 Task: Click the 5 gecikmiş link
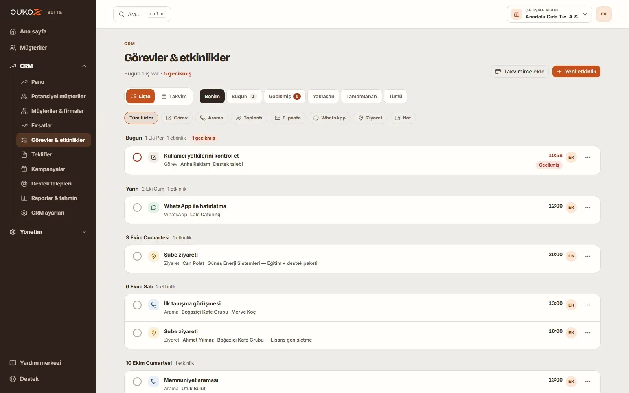(x=177, y=73)
